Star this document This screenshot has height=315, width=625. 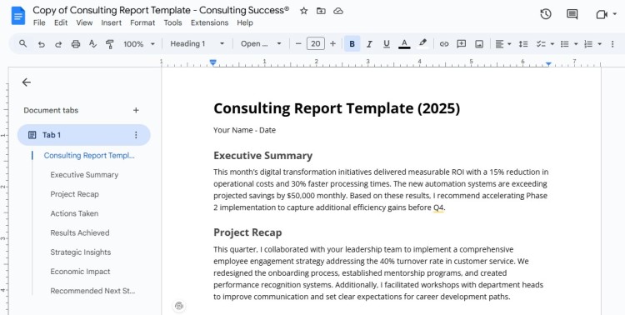coord(303,11)
